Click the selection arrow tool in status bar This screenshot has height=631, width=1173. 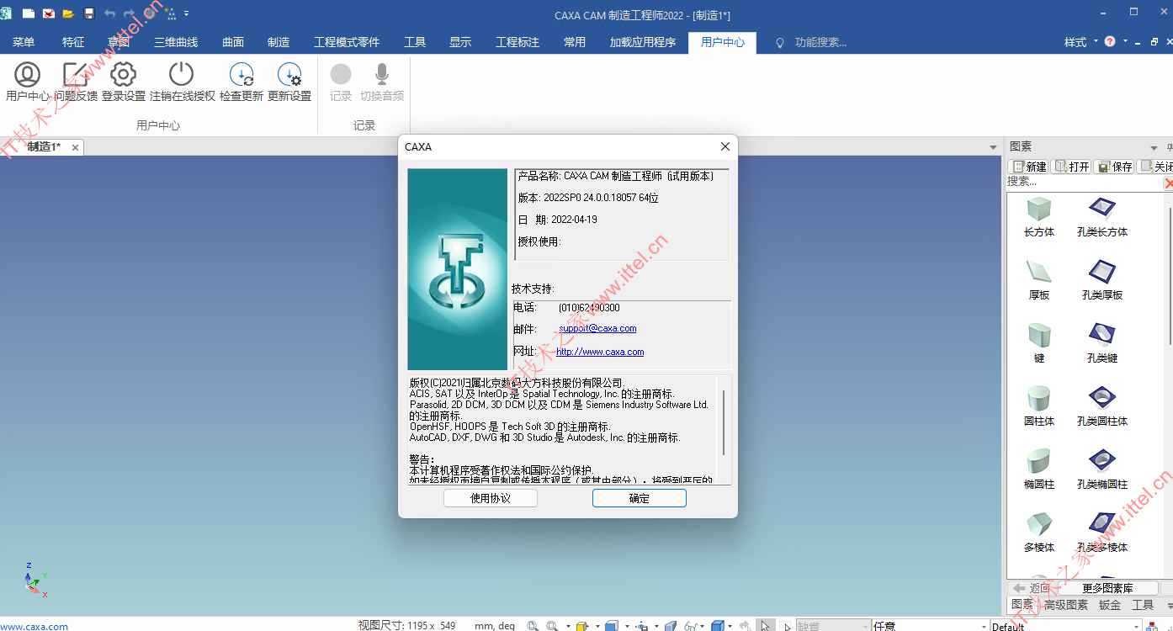point(766,626)
